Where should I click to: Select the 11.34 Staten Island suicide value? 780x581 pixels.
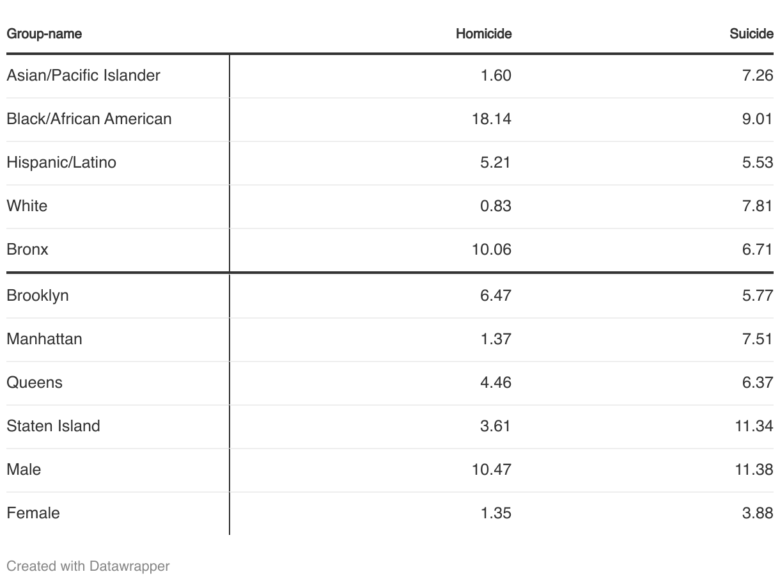[754, 426]
